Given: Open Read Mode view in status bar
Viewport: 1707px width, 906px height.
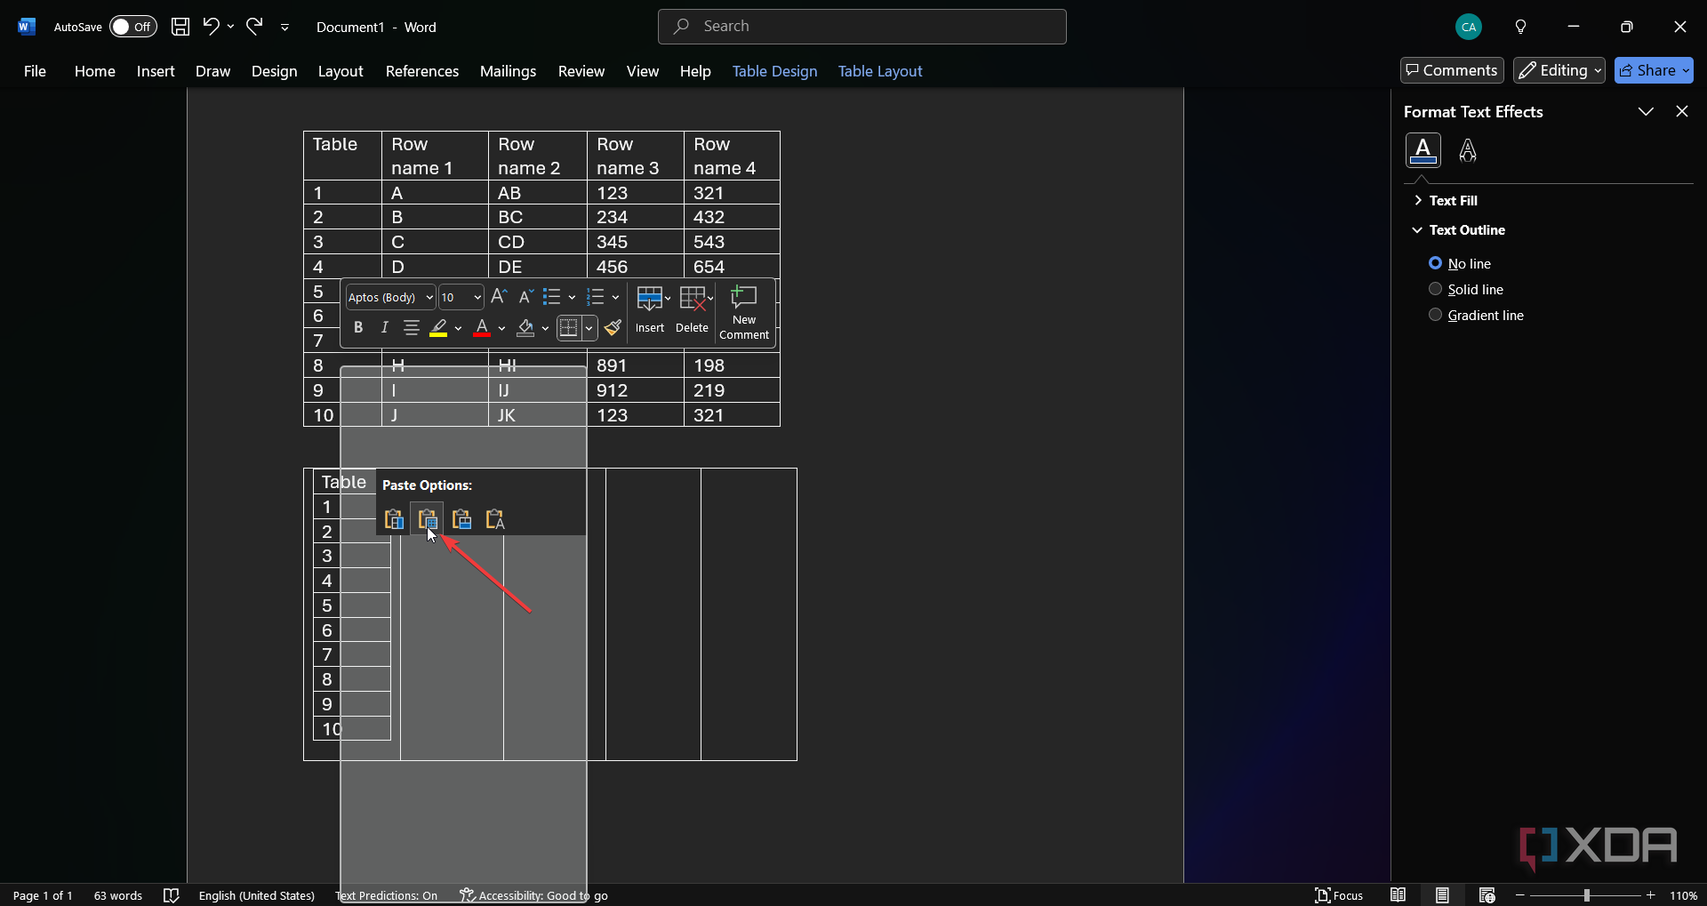Looking at the screenshot, I should coord(1398,895).
